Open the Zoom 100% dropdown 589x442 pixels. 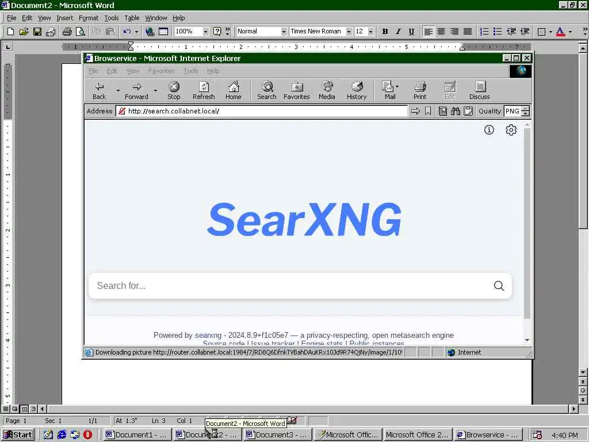click(205, 32)
